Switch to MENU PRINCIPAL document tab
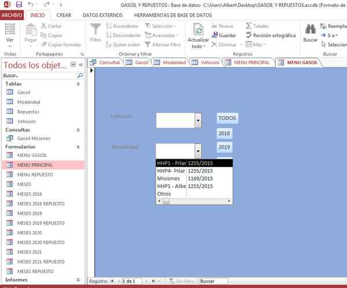Image resolution: width=347 pixels, height=288 pixels. coord(248,62)
